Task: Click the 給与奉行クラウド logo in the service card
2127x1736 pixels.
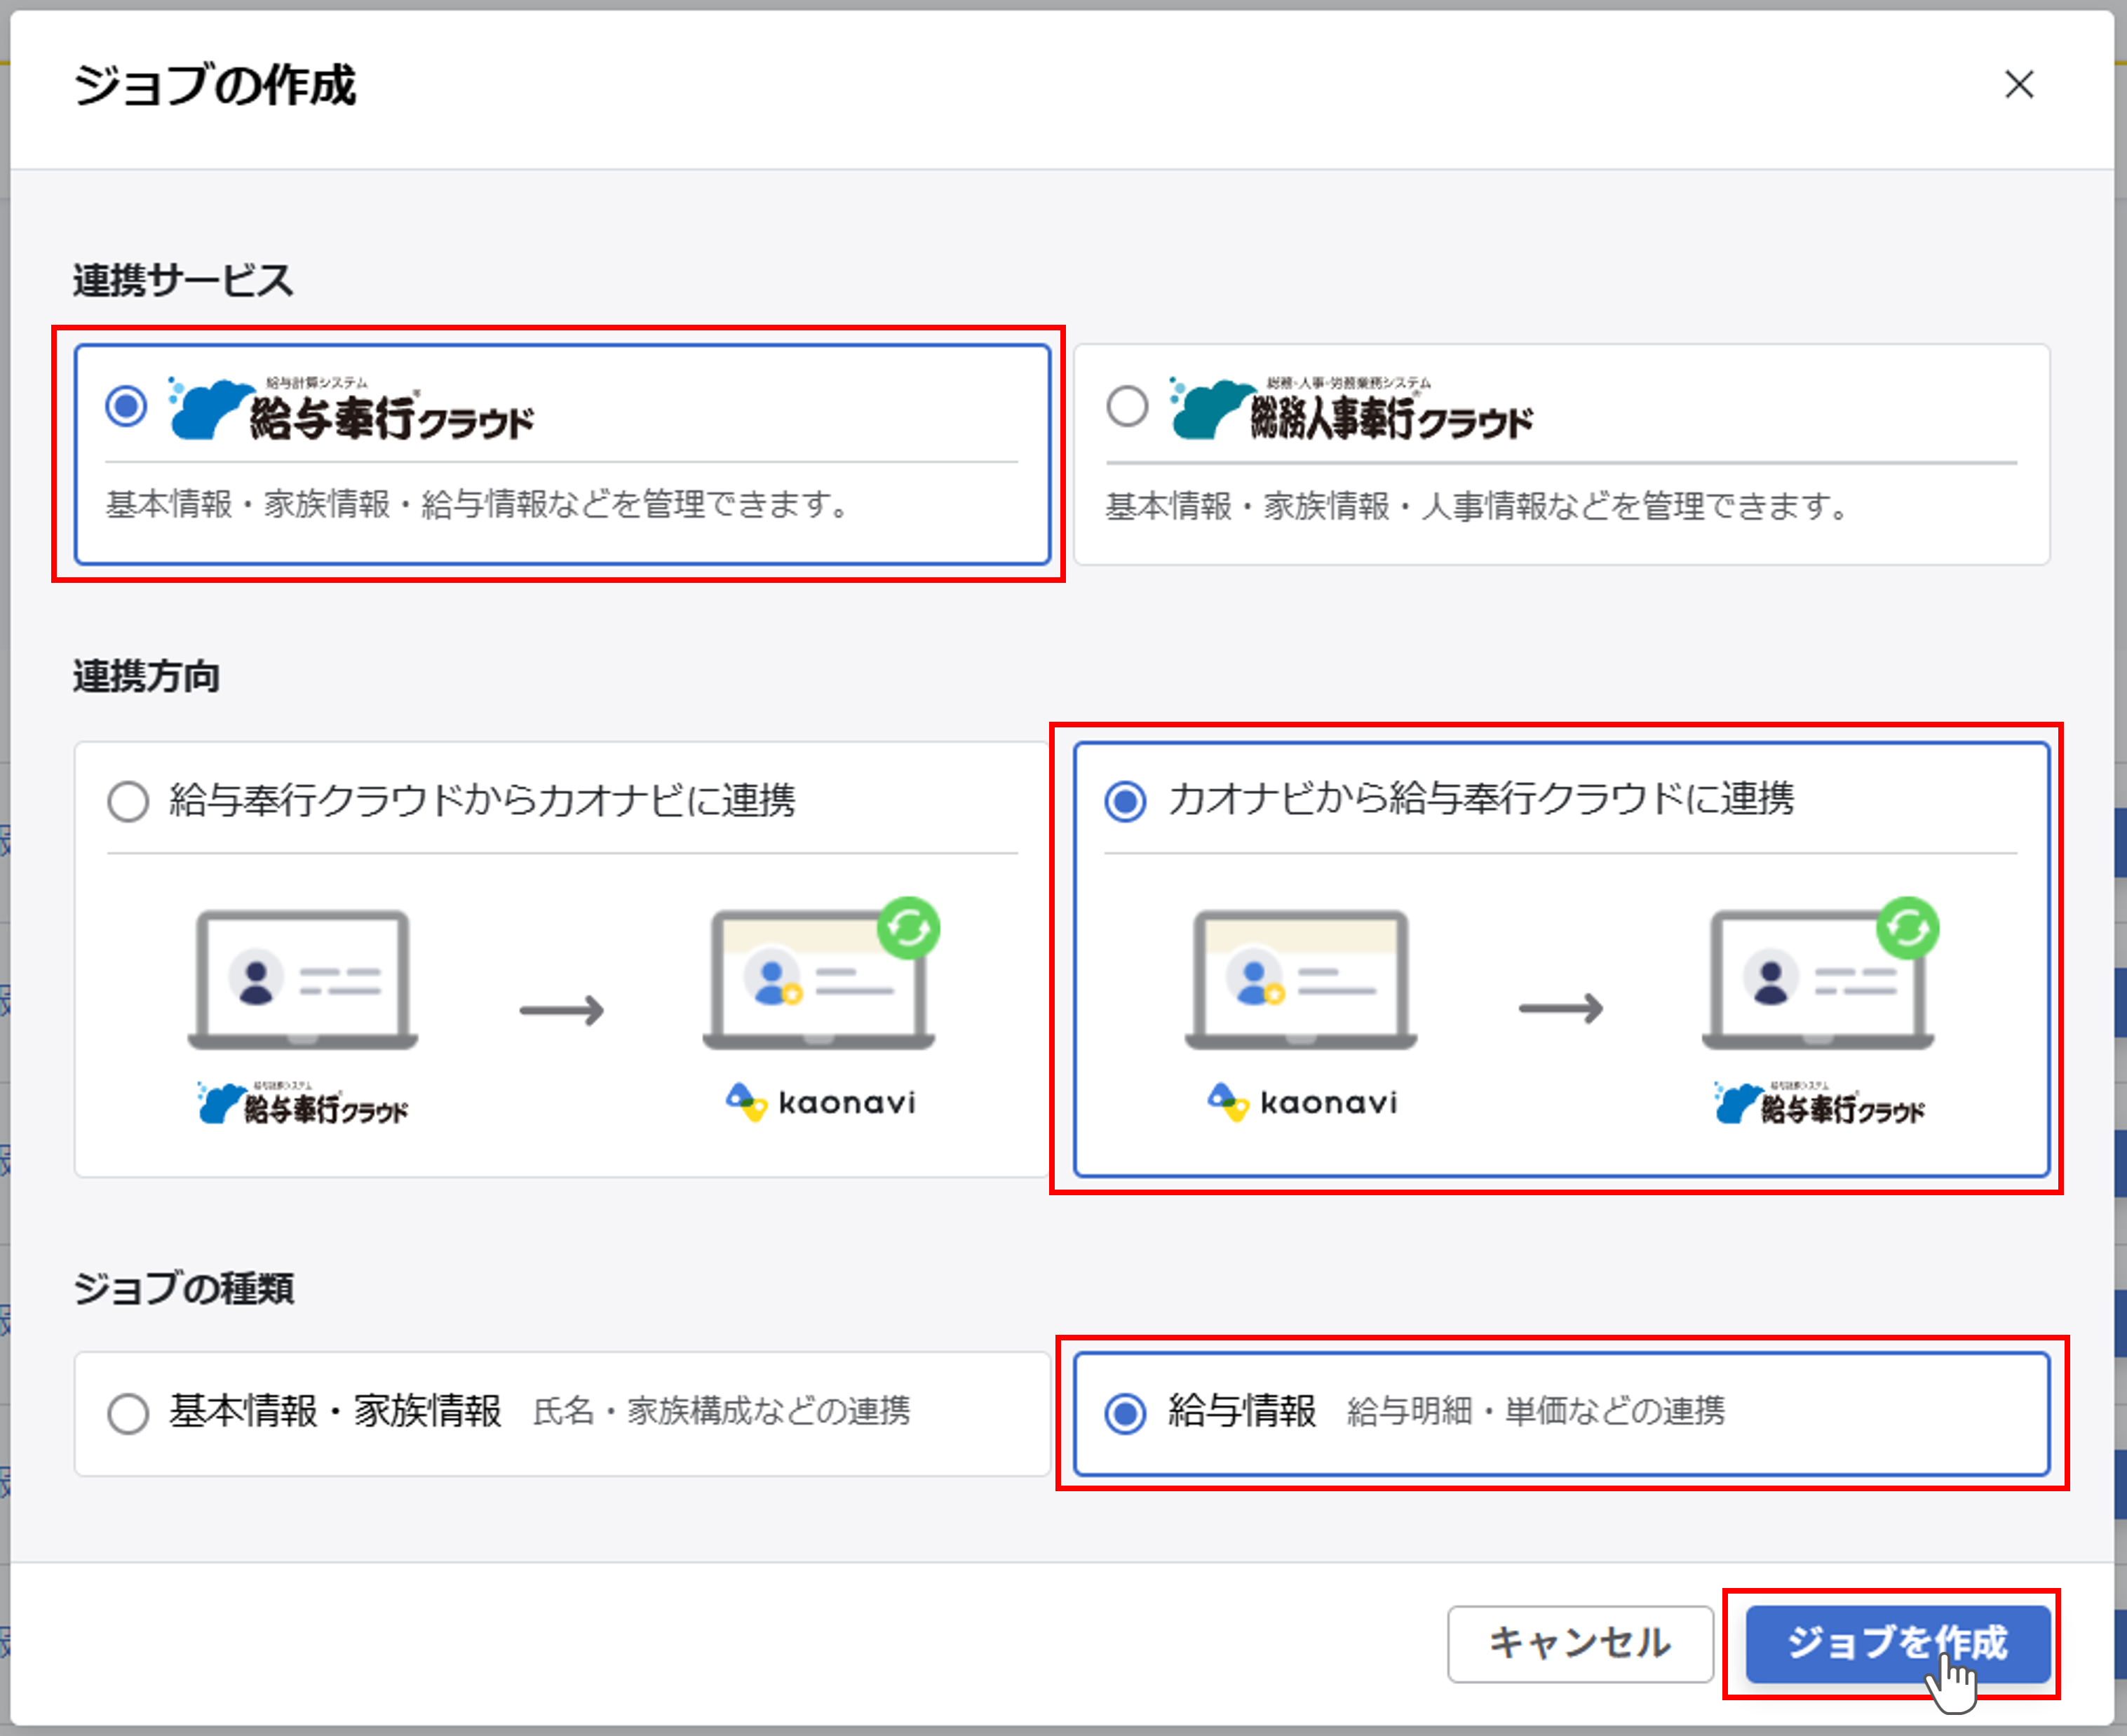Action: click(x=351, y=409)
